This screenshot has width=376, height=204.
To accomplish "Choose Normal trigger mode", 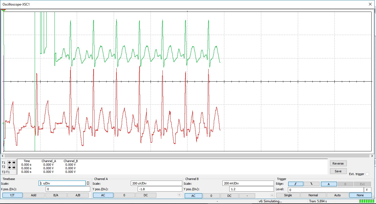I will [313, 195].
